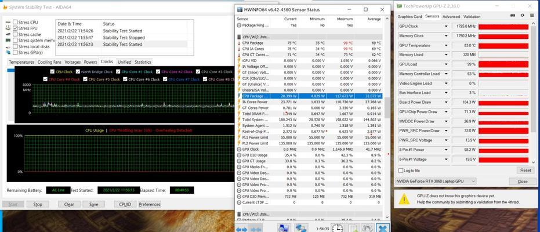Toggle CPU Clock graph checkbox

(x=52, y=71)
